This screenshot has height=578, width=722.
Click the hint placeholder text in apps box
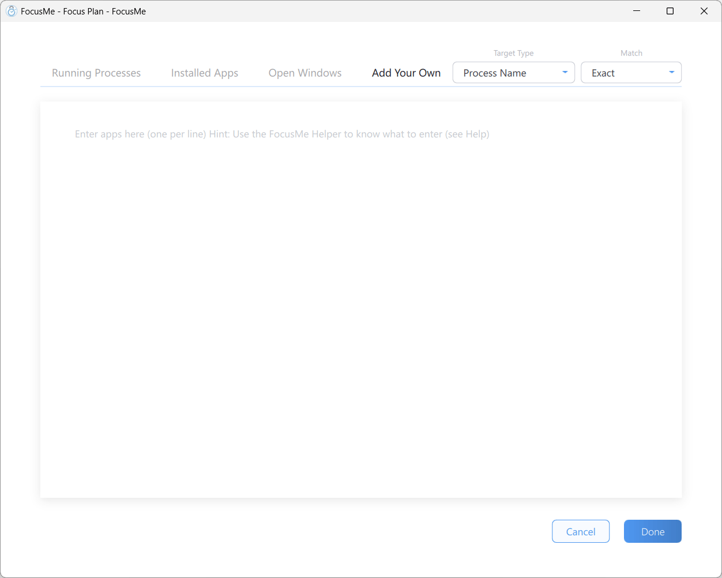(282, 134)
